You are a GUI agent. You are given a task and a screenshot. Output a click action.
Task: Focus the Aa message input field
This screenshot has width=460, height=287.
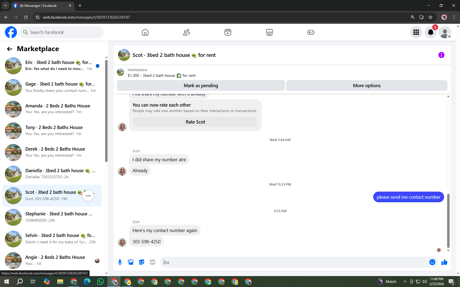click(x=294, y=262)
